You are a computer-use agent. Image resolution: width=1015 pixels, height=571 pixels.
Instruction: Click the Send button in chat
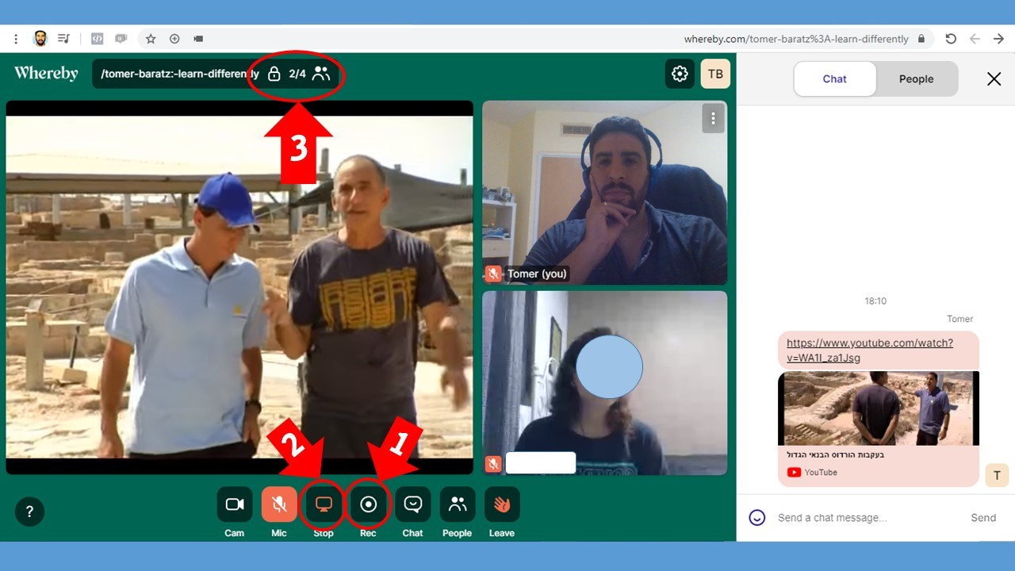[x=983, y=518]
